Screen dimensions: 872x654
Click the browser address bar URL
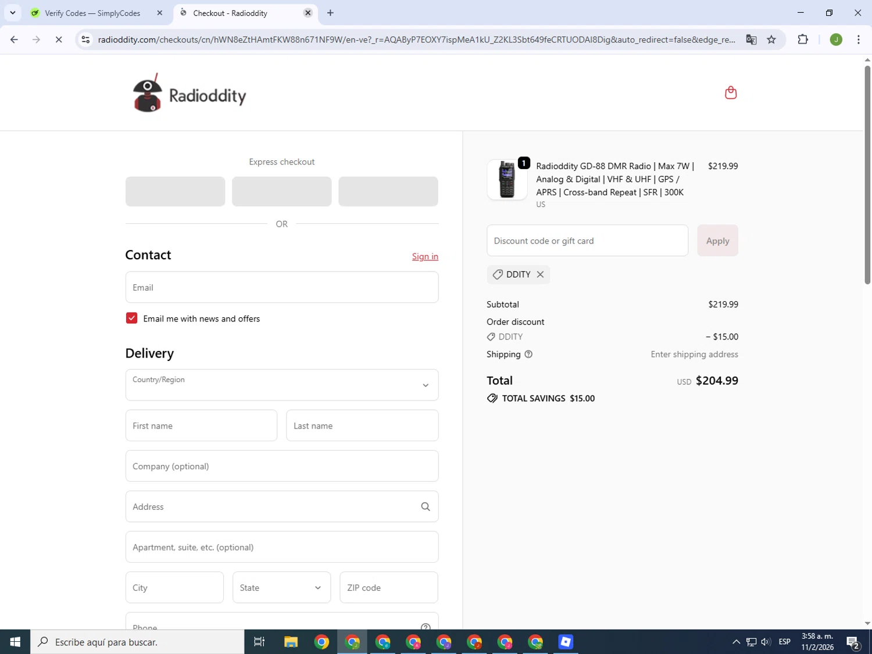[416, 40]
